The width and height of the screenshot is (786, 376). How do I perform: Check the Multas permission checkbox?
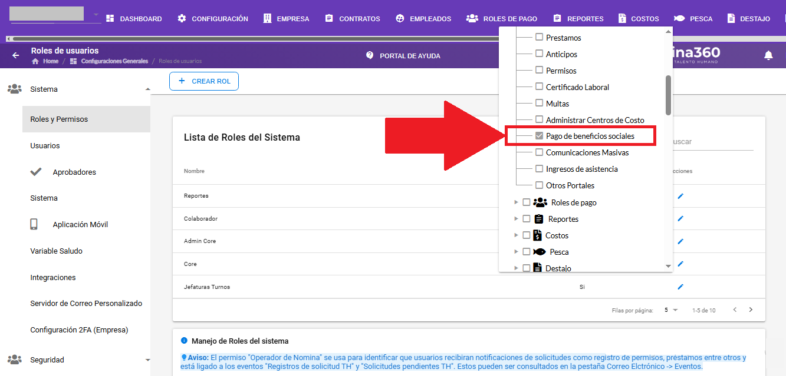539,103
